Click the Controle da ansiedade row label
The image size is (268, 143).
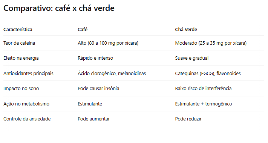click(x=27, y=119)
